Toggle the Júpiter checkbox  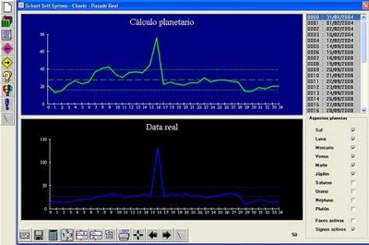click(x=353, y=174)
